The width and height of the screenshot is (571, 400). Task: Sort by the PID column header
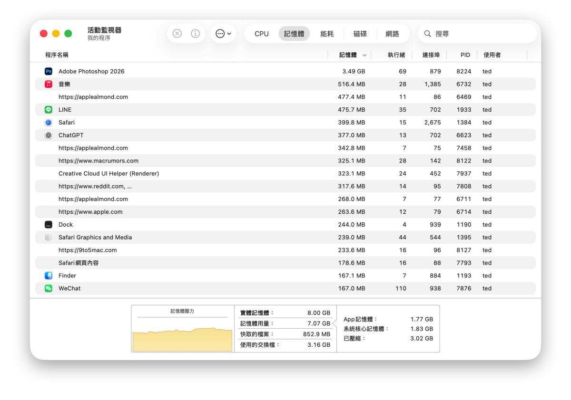465,55
